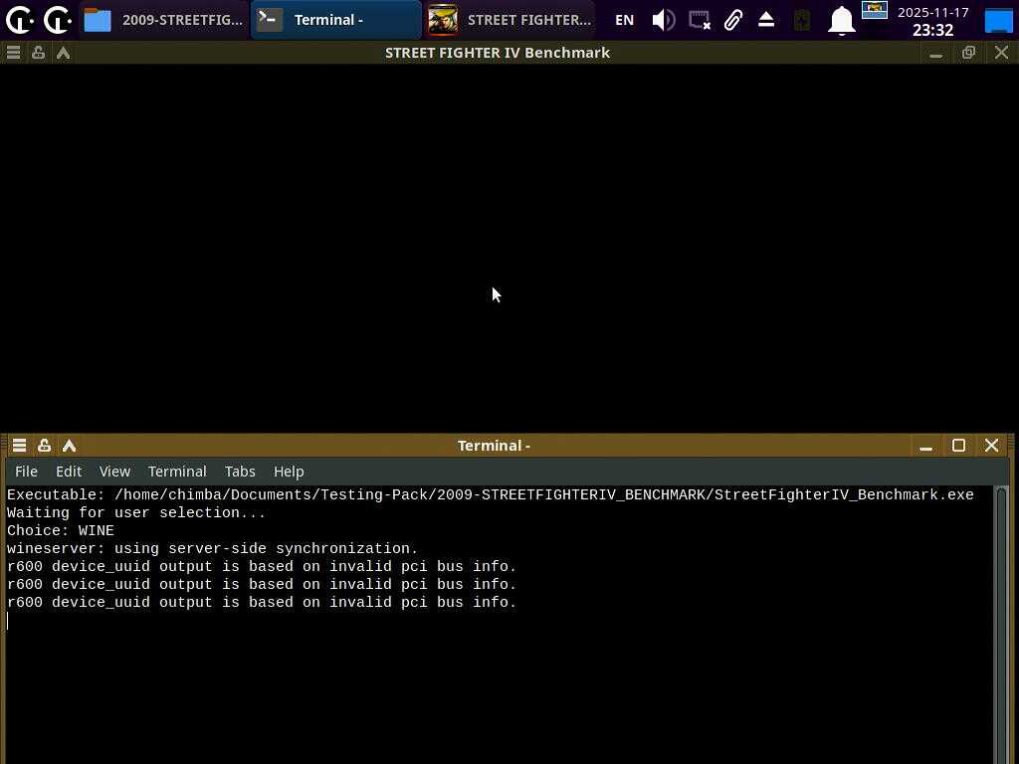Open window menu icon in Terminal titlebar
The height and width of the screenshot is (764, 1019).
pos(19,445)
